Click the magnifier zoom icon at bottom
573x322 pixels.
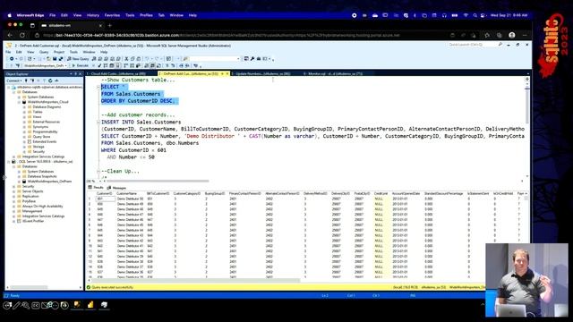tap(25, 305)
